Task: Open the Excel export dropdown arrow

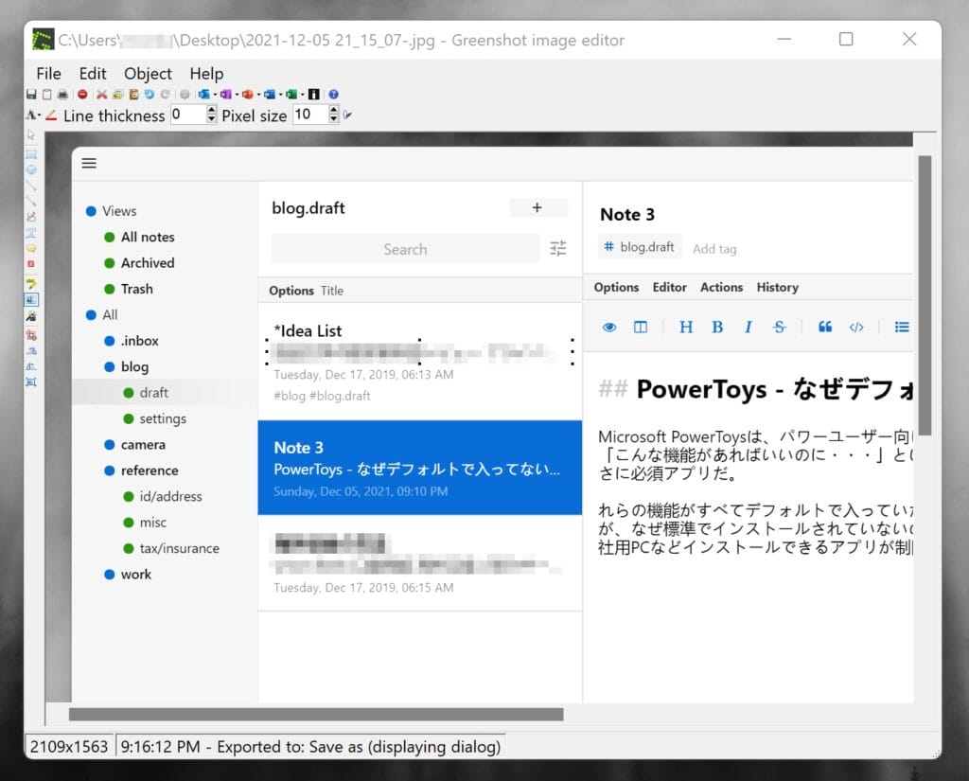Action: coord(302,95)
